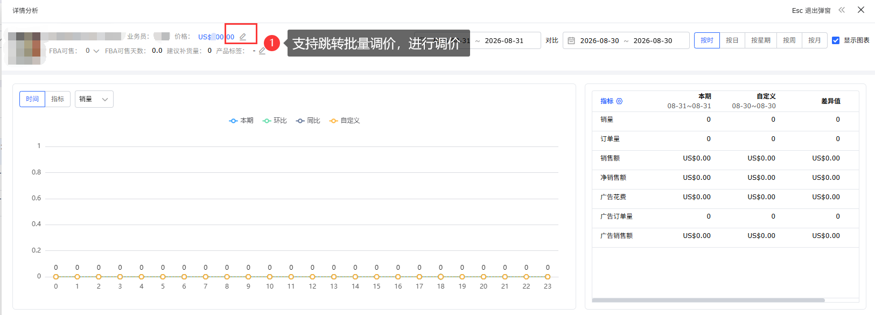
Task: Select the 广告销售额 row label
Action: (x=617, y=236)
